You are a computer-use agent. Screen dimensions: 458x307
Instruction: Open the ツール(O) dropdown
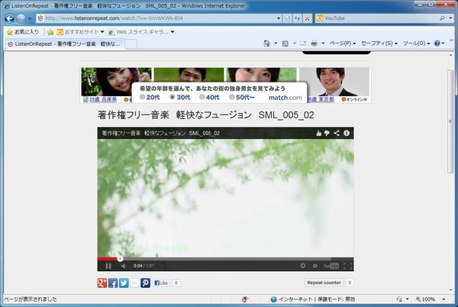click(x=416, y=44)
